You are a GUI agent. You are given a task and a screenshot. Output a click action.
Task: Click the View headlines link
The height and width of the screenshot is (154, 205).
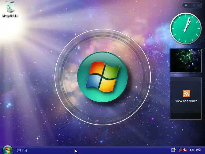(186, 101)
